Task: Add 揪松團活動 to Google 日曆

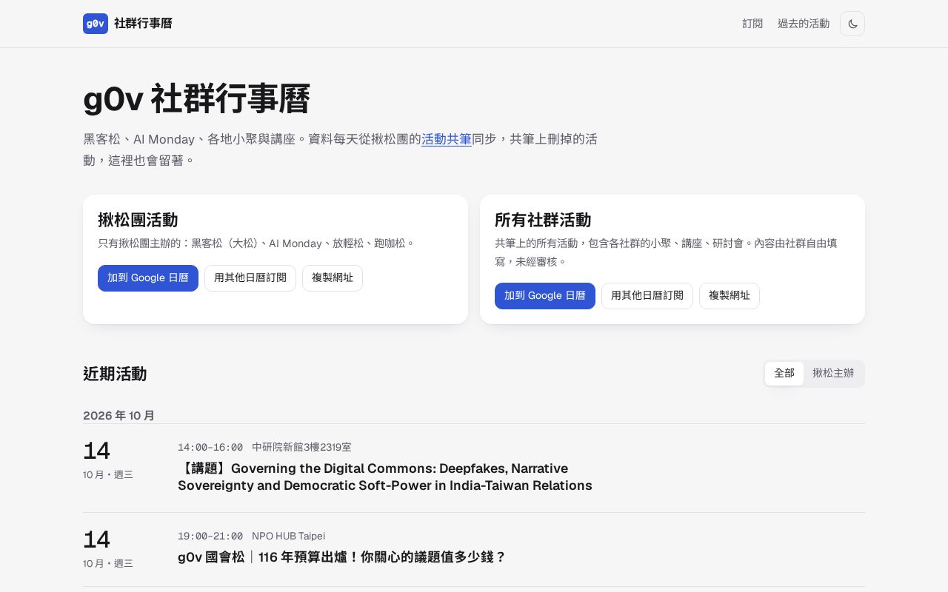Action: pos(148,278)
